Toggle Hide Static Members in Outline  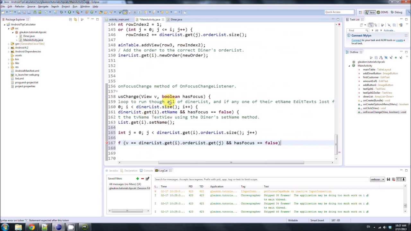point(391,57)
